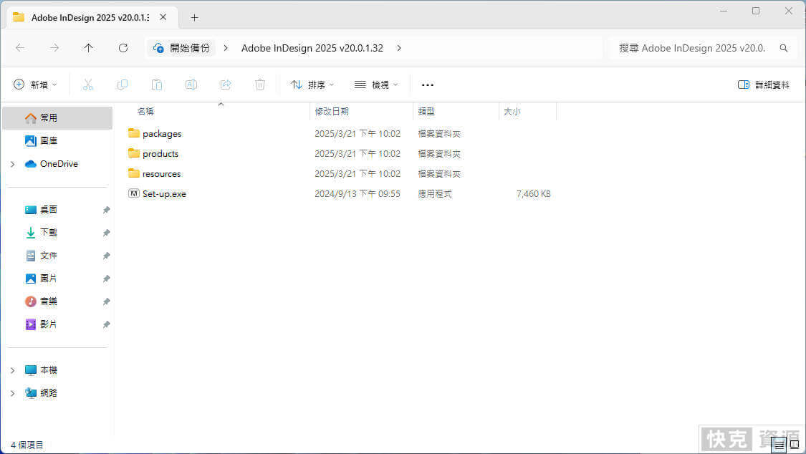Minimize the File Explorer window

coord(723,11)
